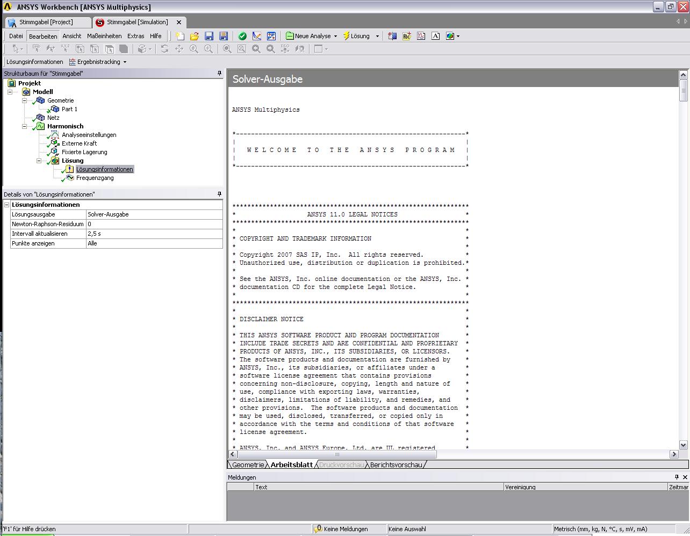Click the Save As disk icon
Viewport: 690px width, 536px height.
click(224, 36)
